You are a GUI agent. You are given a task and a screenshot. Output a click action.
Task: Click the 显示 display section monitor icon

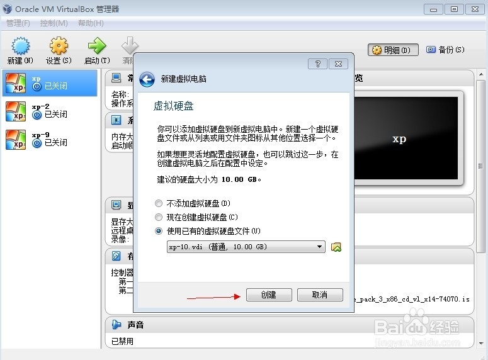pos(116,205)
